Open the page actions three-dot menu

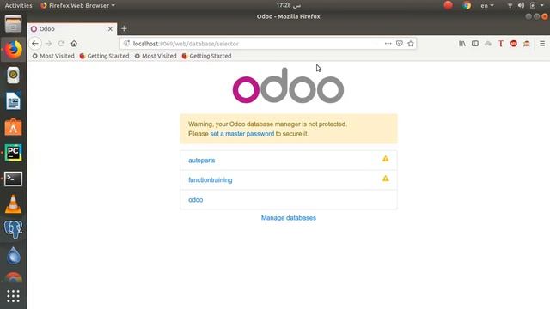[388, 44]
